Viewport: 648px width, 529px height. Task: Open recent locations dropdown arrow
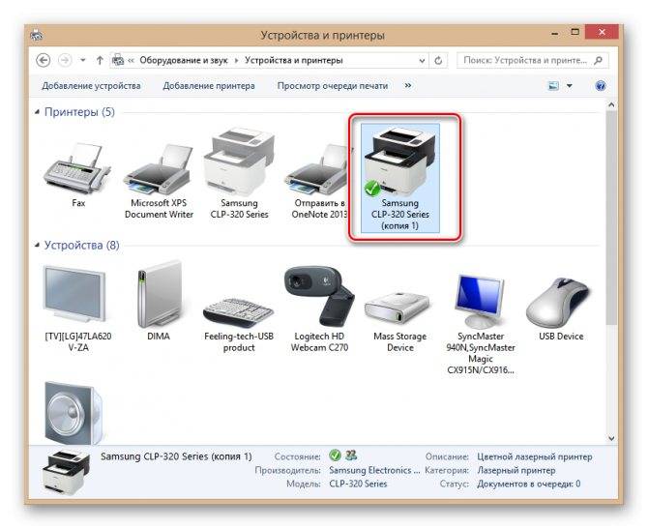(x=83, y=60)
